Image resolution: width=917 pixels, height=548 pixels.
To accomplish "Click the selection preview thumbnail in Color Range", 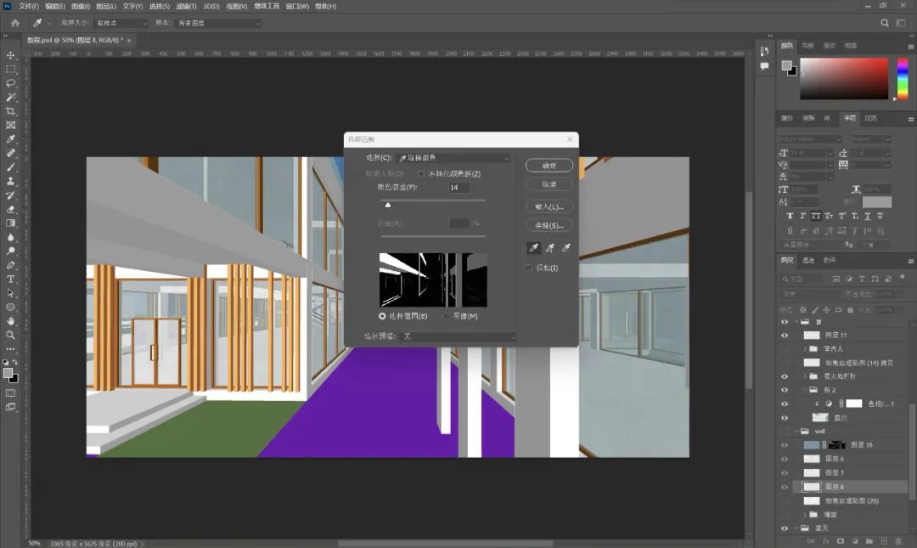I will pyautogui.click(x=433, y=280).
